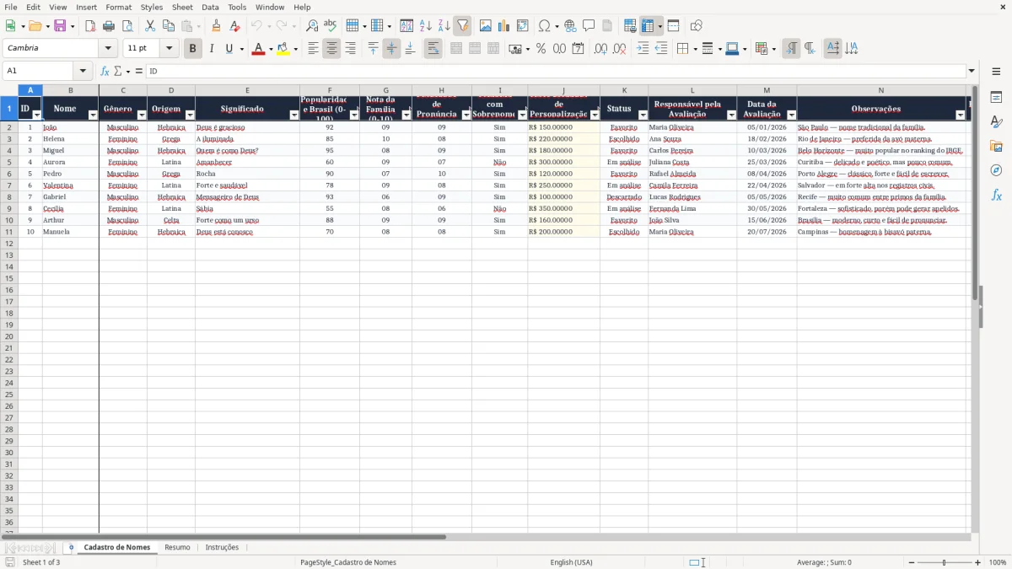
Task: Adjust the zoom slider handle
Action: (944, 562)
